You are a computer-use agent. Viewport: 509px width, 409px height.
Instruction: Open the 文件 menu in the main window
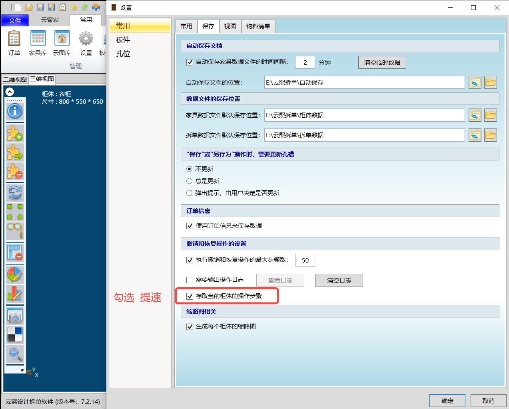coord(15,20)
